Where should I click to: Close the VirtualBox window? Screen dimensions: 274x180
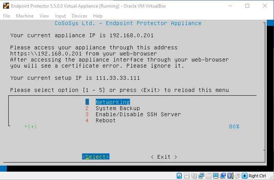(x=265, y=6)
